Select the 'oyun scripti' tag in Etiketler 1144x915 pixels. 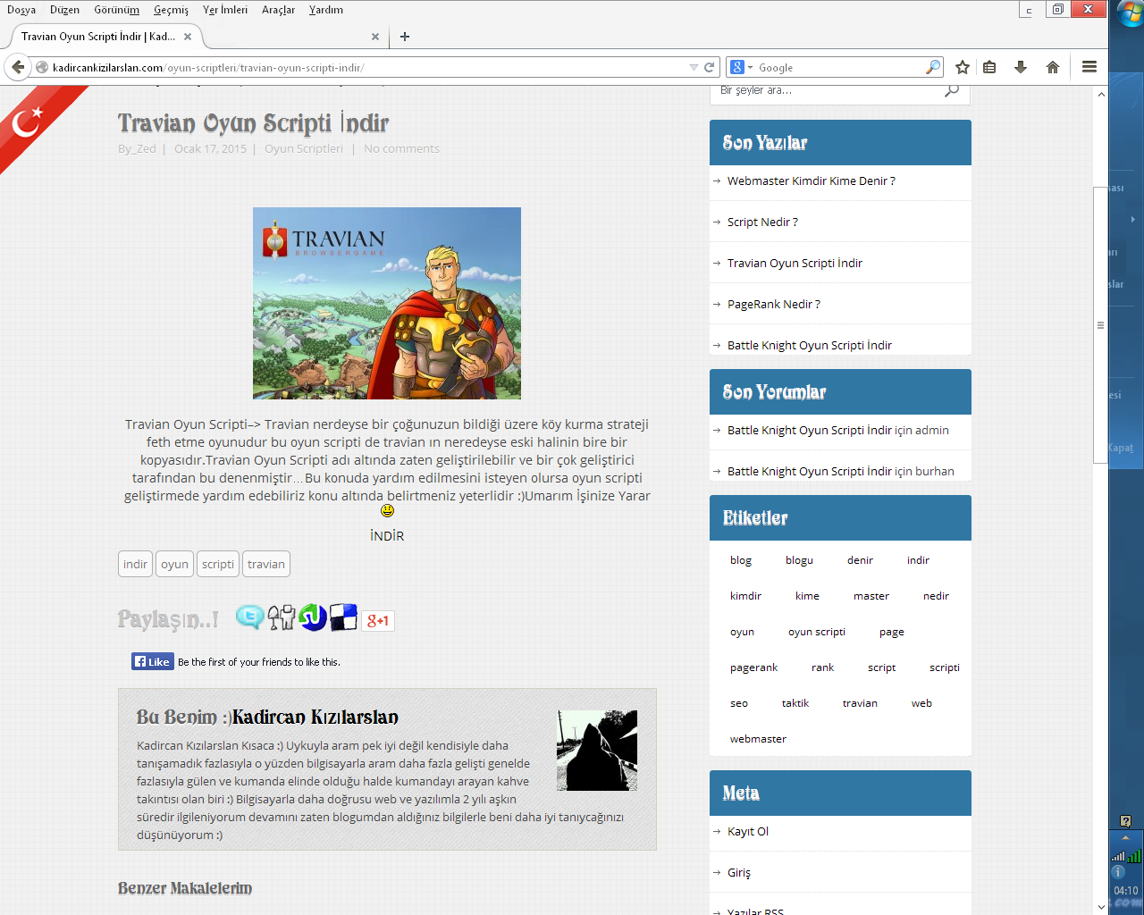tap(817, 632)
